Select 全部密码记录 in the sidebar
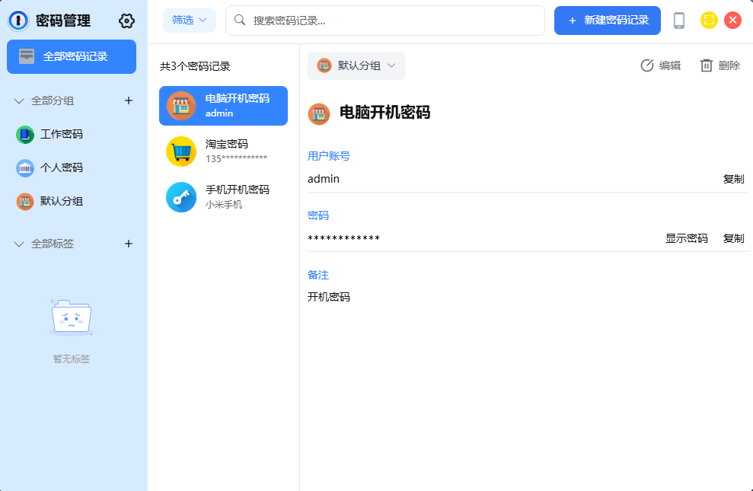 pos(72,56)
